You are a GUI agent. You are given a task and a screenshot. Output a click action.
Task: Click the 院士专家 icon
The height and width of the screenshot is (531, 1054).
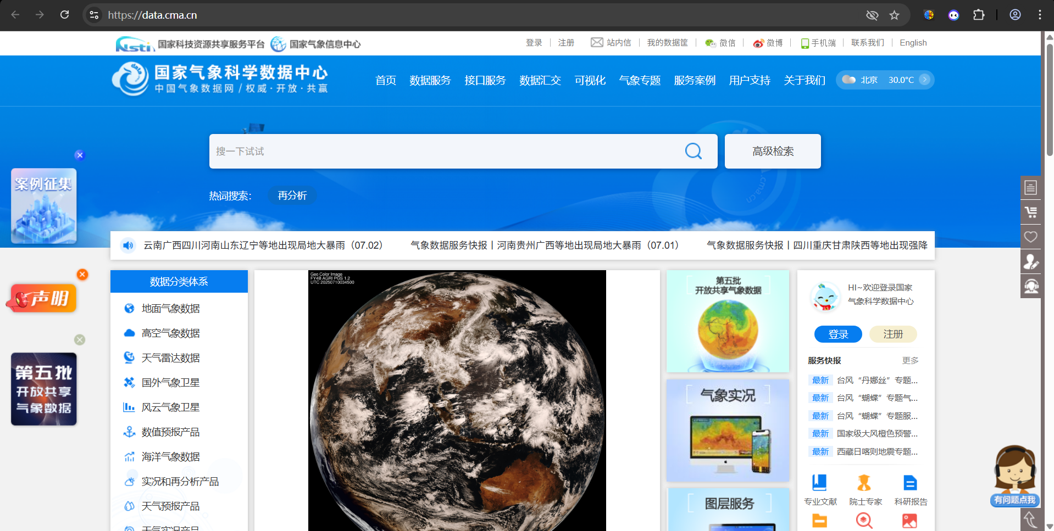864,483
